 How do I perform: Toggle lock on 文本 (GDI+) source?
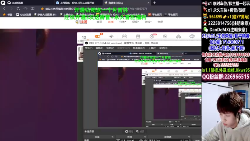145,140
